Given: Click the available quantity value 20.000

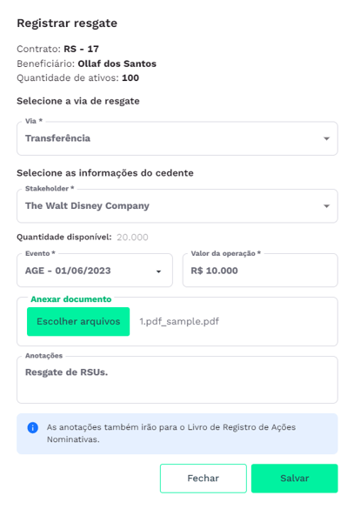Looking at the screenshot, I should [x=132, y=238].
